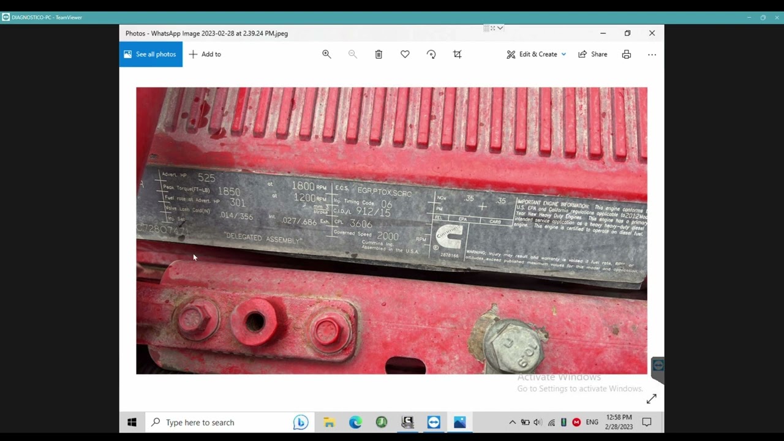The image size is (784, 441).
Task: Open the computer diagnostic app on taskbar
Action: coord(407,422)
